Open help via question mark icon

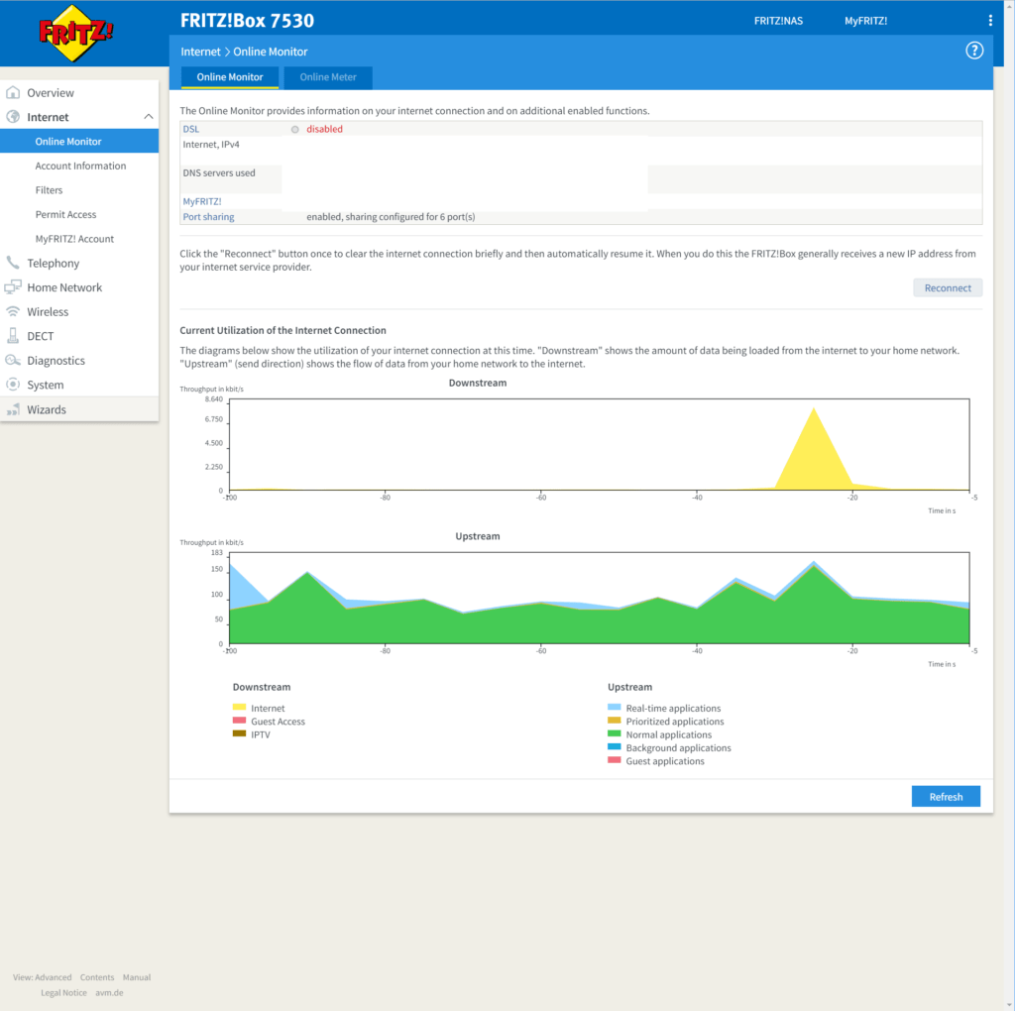pyautogui.click(x=973, y=51)
